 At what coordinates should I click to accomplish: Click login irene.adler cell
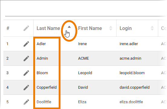pyautogui.click(x=129, y=44)
